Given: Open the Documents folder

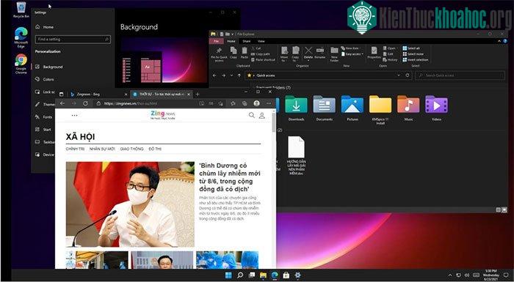Looking at the screenshot, I should (x=325, y=108).
